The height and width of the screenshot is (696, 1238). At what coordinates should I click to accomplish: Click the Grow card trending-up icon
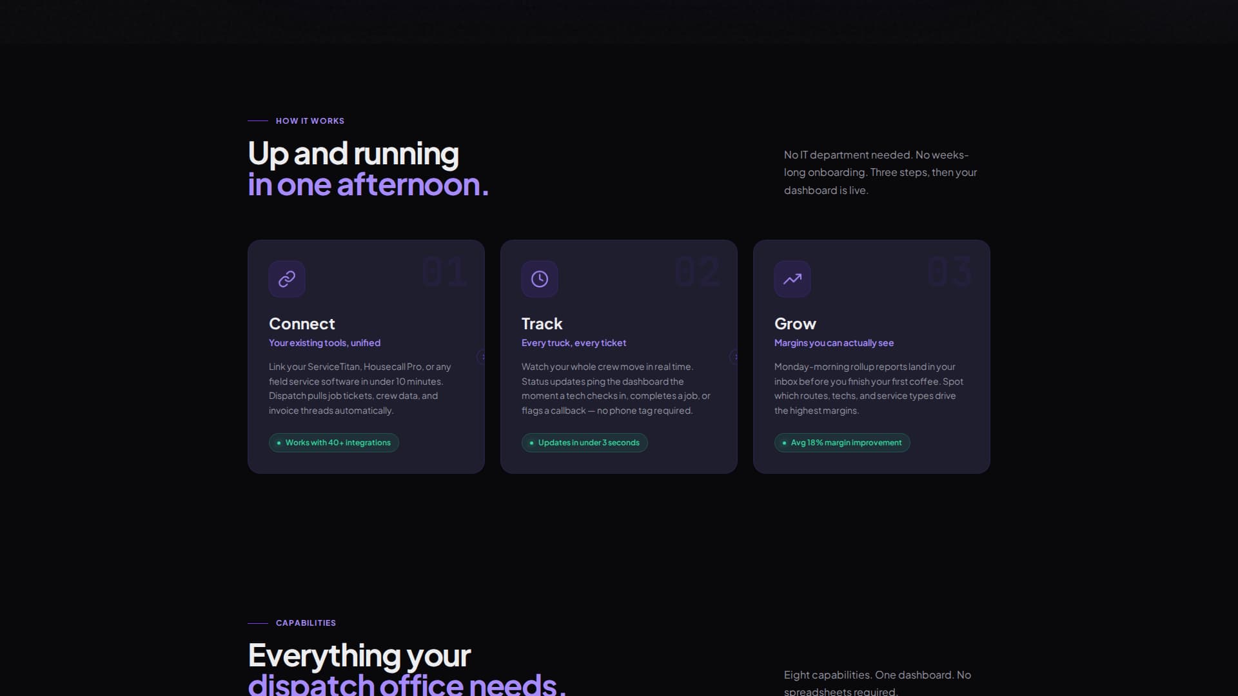point(792,279)
